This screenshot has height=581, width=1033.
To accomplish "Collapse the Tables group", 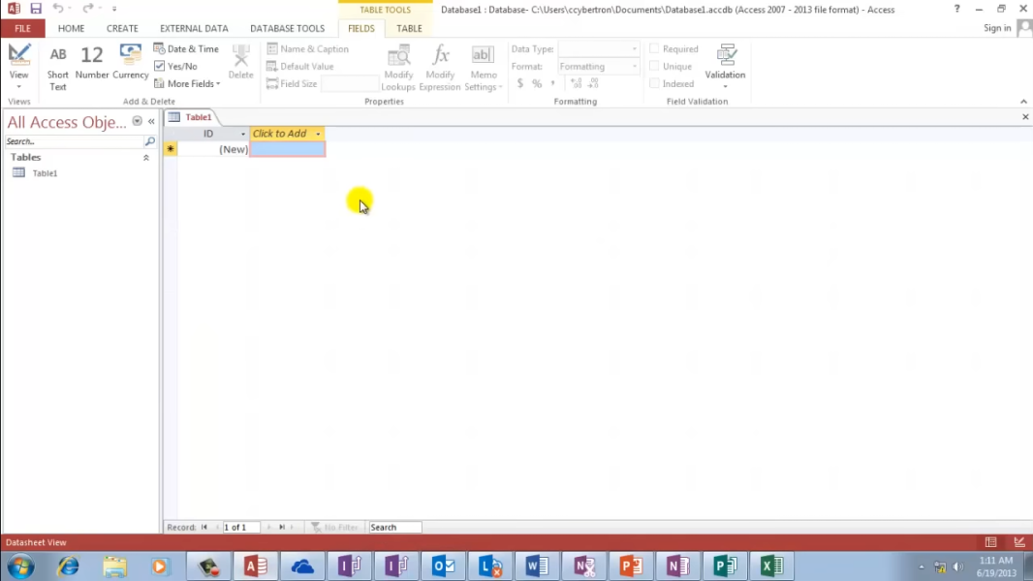I will click(x=146, y=158).
